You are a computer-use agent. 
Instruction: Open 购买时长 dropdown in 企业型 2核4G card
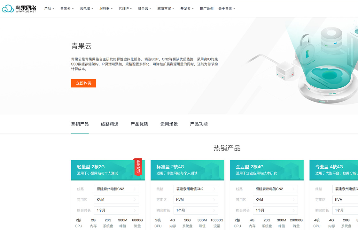pos(275,211)
